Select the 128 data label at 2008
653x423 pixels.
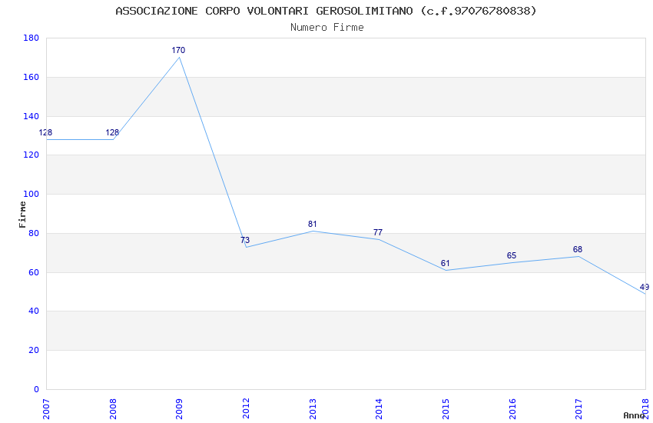pos(112,132)
